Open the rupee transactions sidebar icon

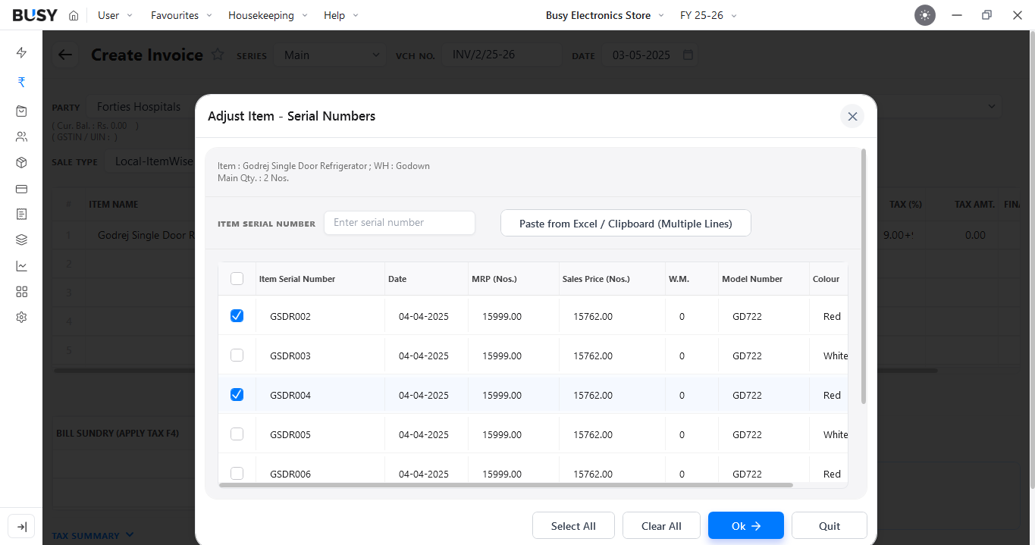click(x=21, y=82)
